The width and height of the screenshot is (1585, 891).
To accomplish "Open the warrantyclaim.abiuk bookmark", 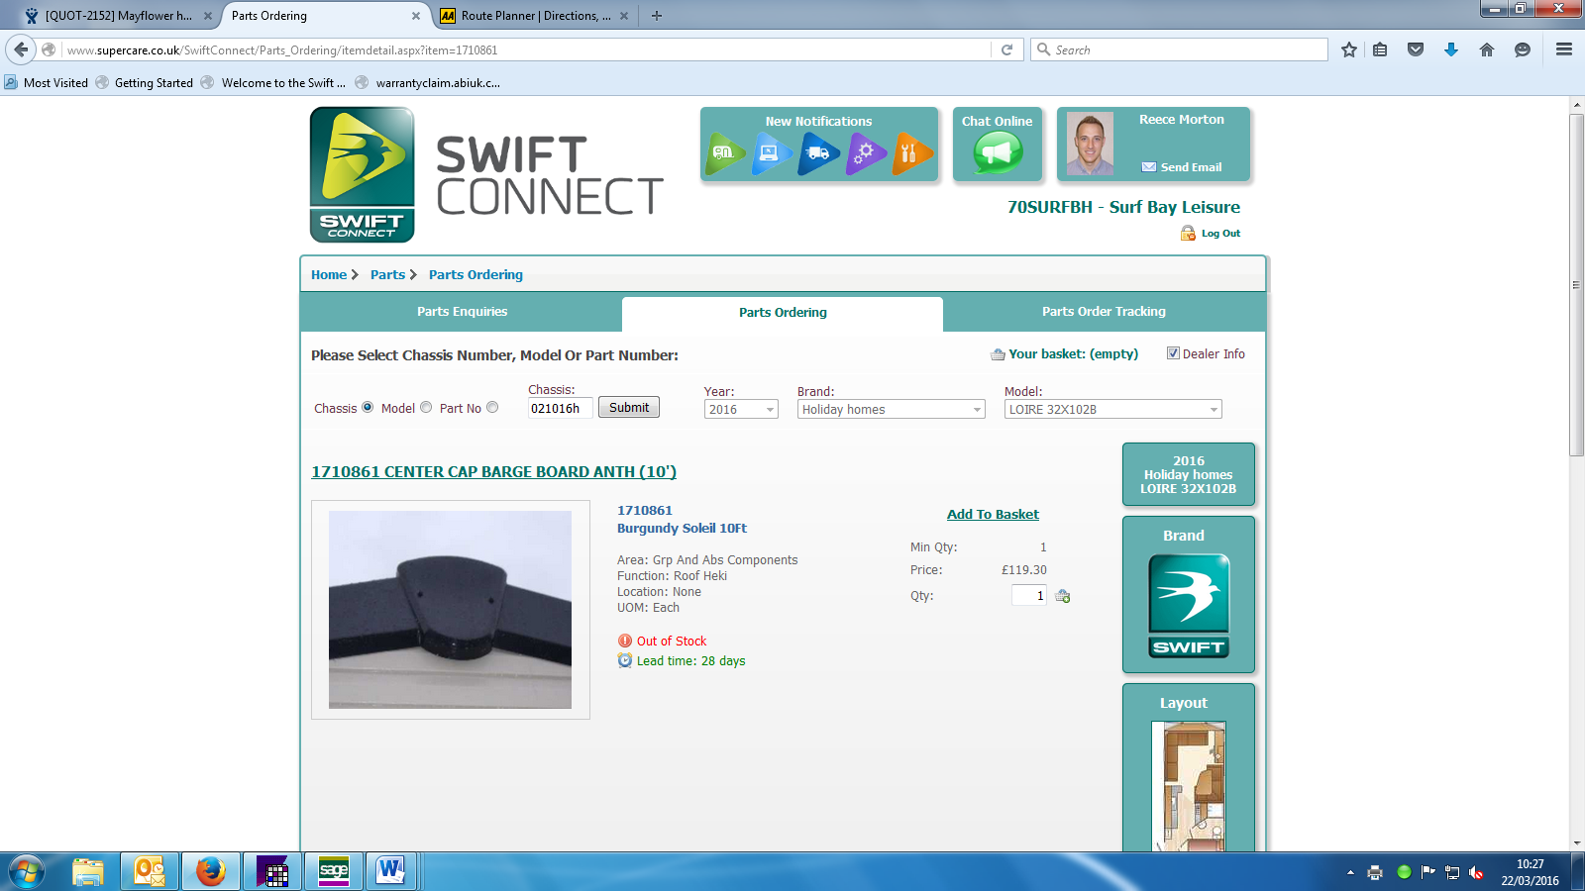I will (x=428, y=83).
